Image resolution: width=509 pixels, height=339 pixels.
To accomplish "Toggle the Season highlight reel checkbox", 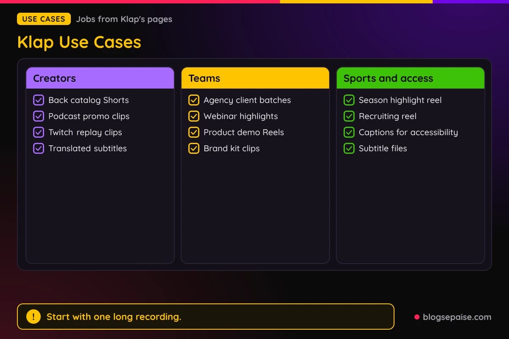I will pyautogui.click(x=349, y=100).
